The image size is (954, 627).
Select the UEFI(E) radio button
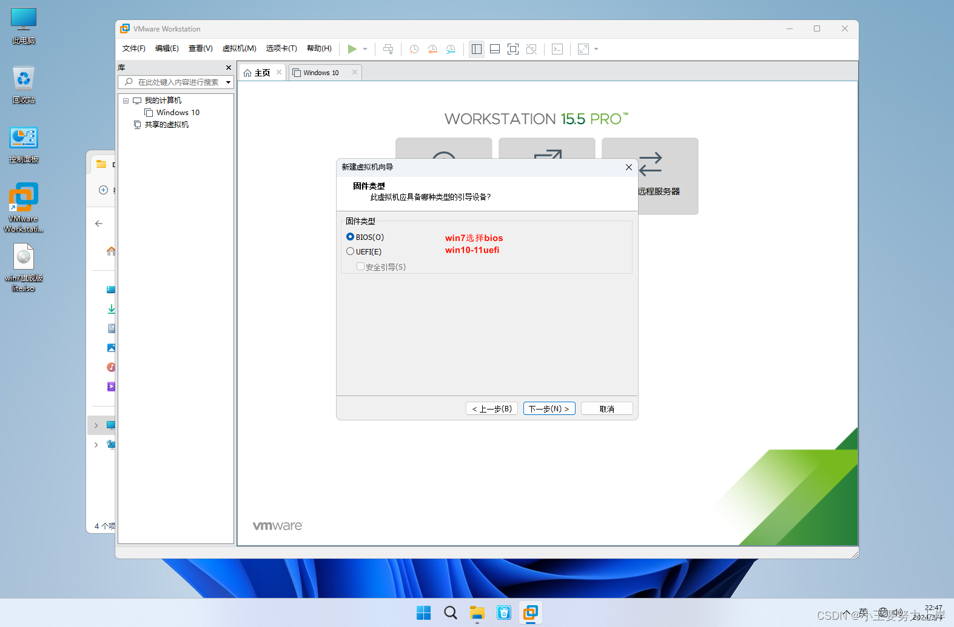350,251
